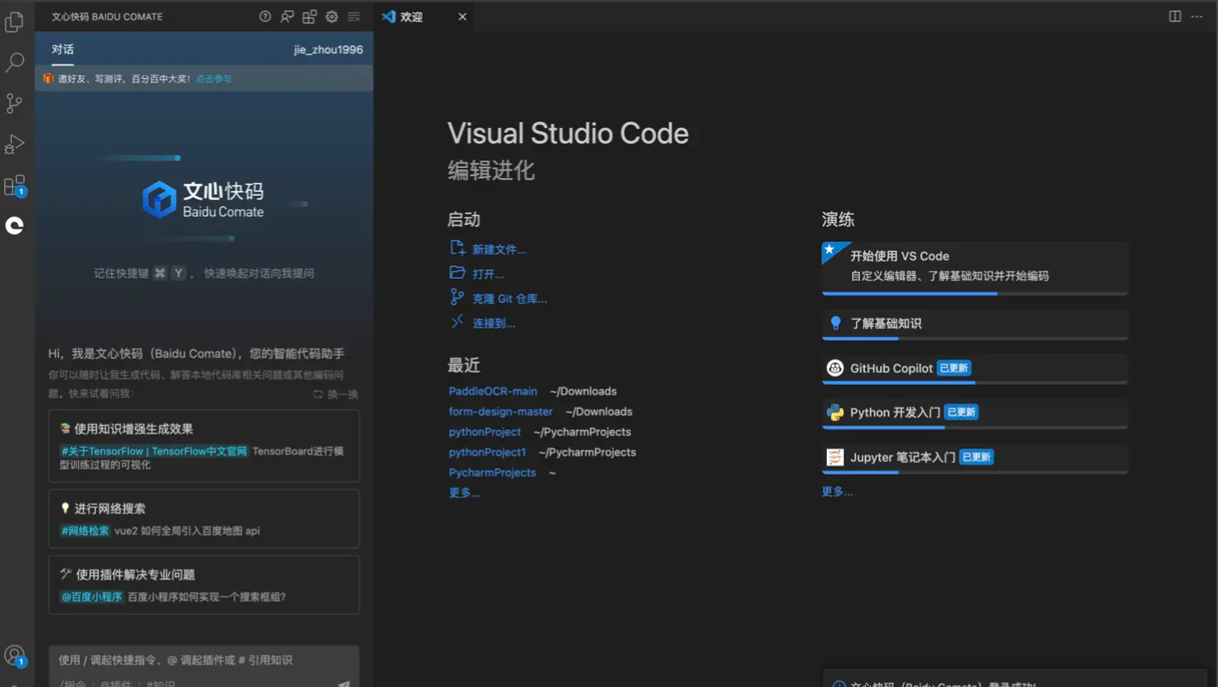Open the Jupyter 笔记本入门 walkthrough
The height and width of the screenshot is (687, 1218).
(975, 458)
